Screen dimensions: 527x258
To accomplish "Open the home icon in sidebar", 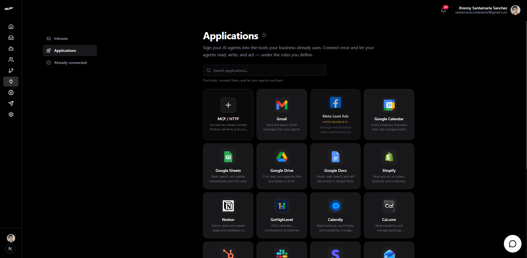I will pyautogui.click(x=11, y=27).
